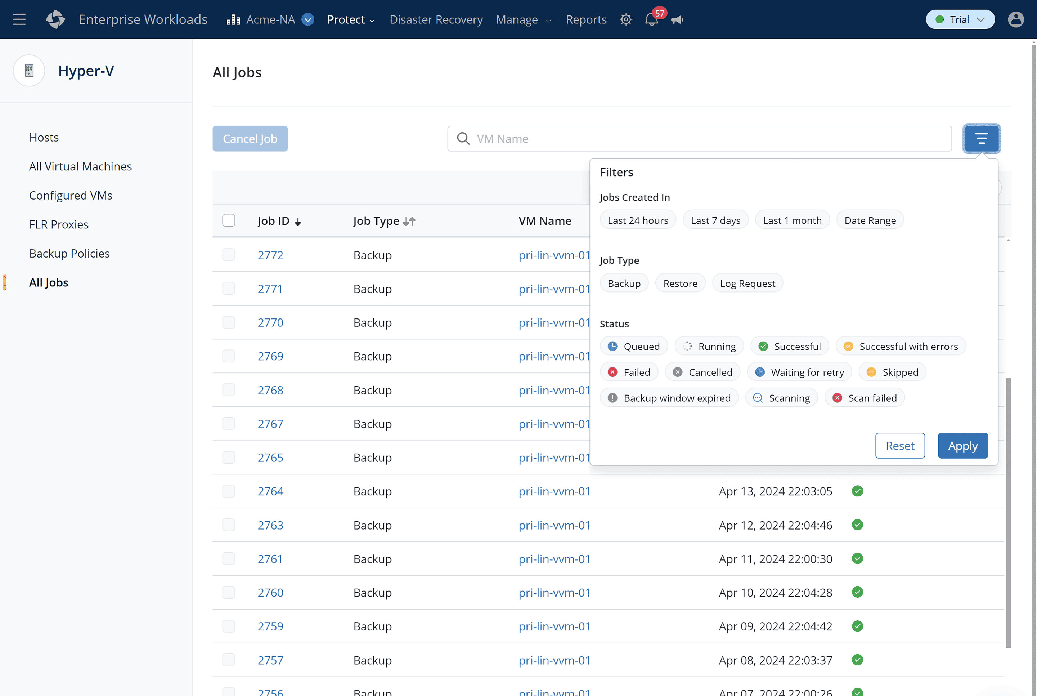Expand the Protect menu
1037x696 pixels.
point(351,19)
